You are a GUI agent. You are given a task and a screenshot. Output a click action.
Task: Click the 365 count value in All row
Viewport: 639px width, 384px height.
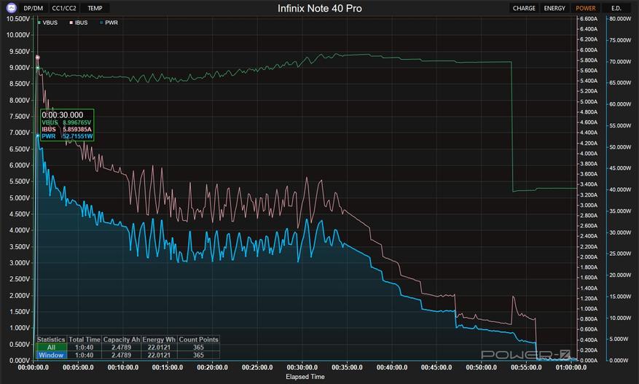point(198,348)
